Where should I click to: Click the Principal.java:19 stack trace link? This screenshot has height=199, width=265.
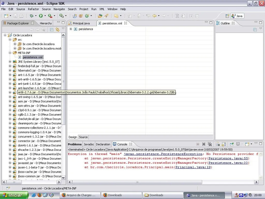click(x=193, y=167)
